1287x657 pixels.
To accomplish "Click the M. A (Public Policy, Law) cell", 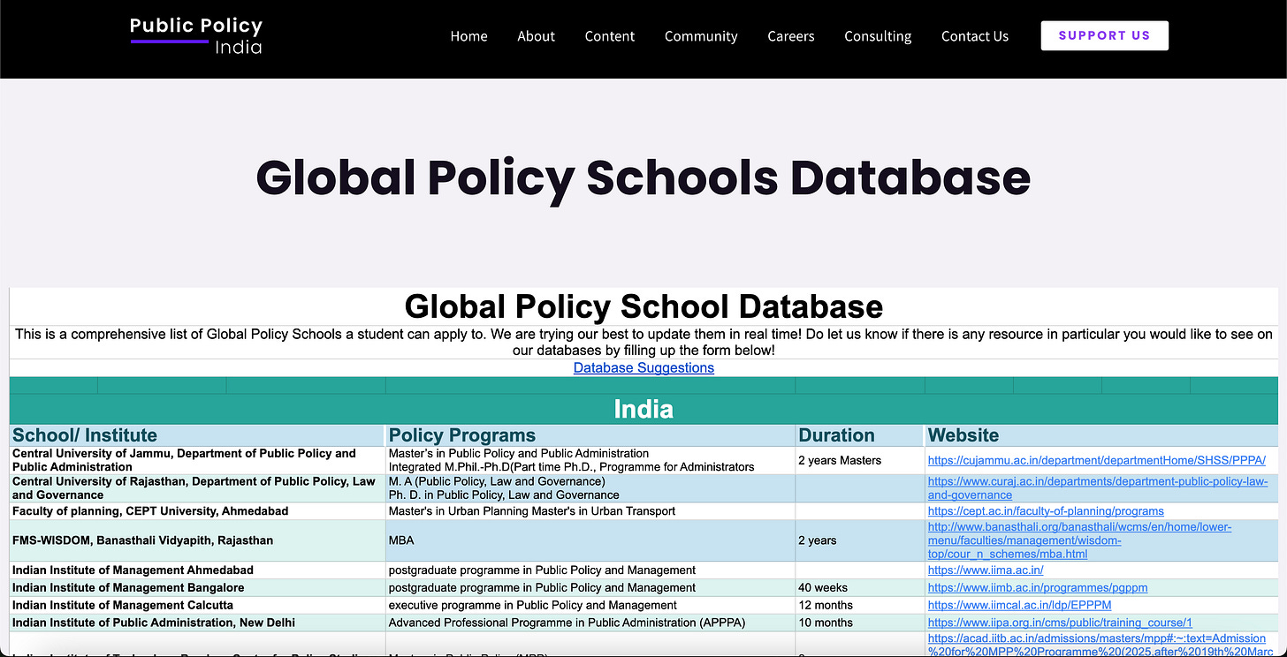I will click(x=590, y=488).
